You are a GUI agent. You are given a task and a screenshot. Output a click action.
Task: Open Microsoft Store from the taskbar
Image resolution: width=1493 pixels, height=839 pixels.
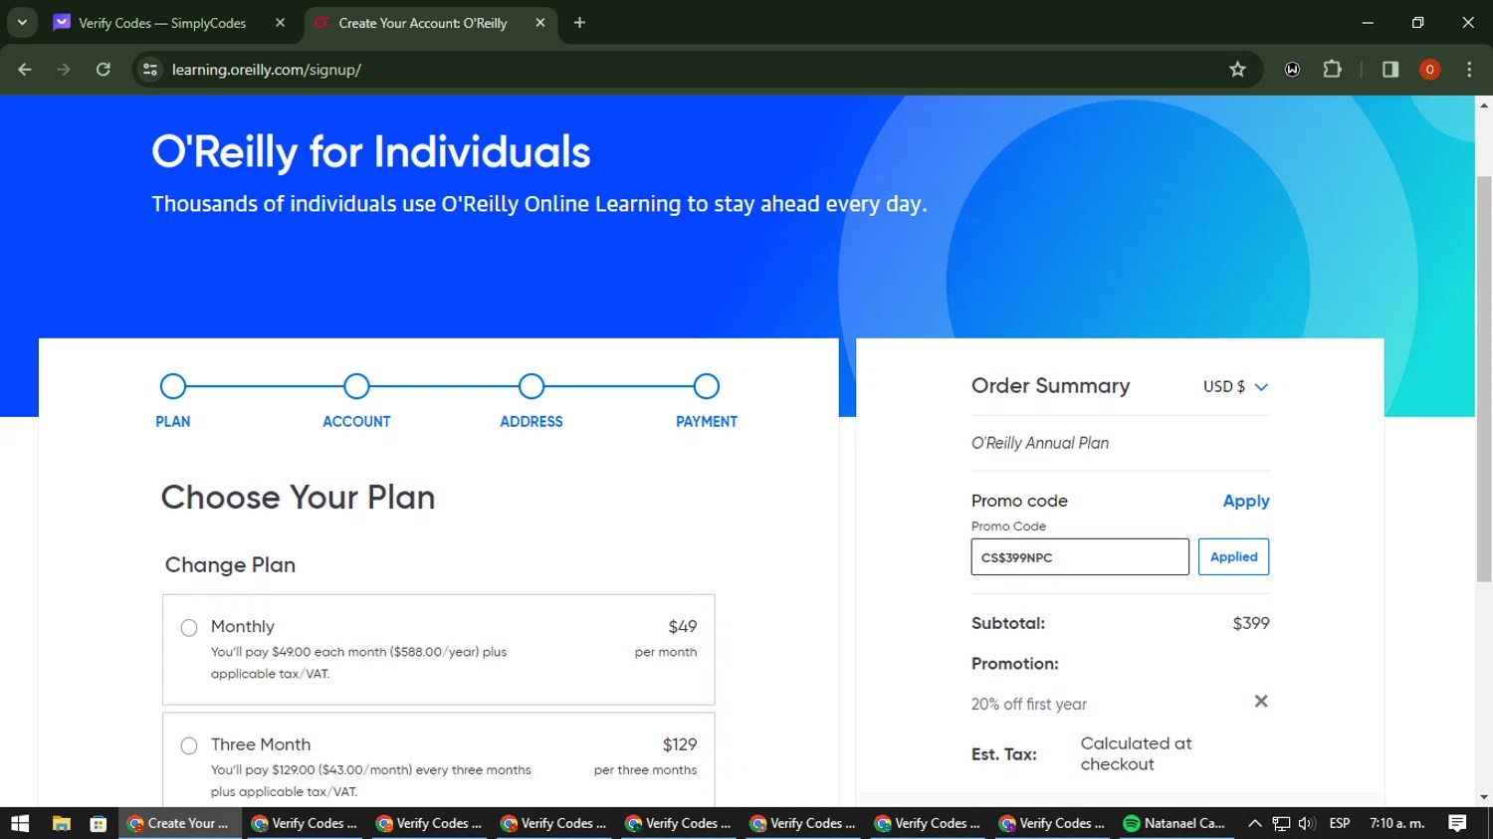pos(98,823)
